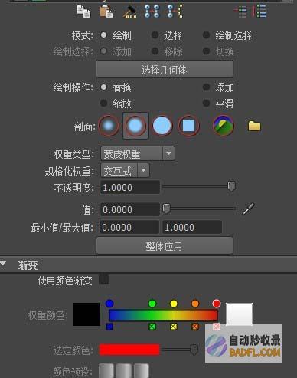Select 选择 mode radio button
Screen dimensions: 297x378
(x=155, y=35)
